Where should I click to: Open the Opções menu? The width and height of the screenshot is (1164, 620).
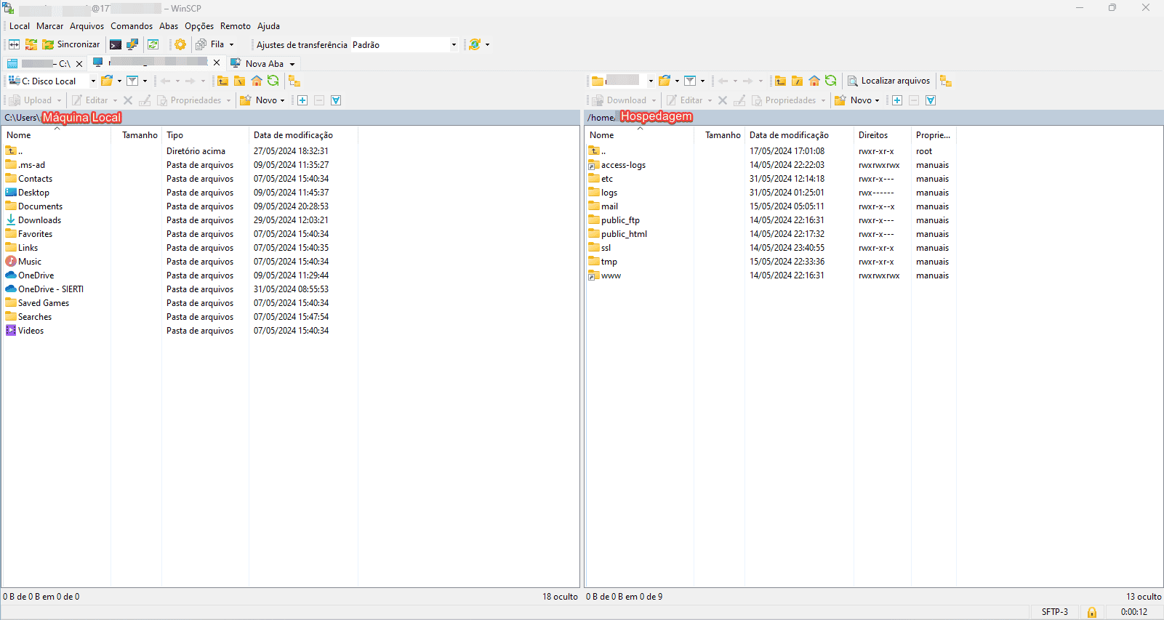(198, 26)
